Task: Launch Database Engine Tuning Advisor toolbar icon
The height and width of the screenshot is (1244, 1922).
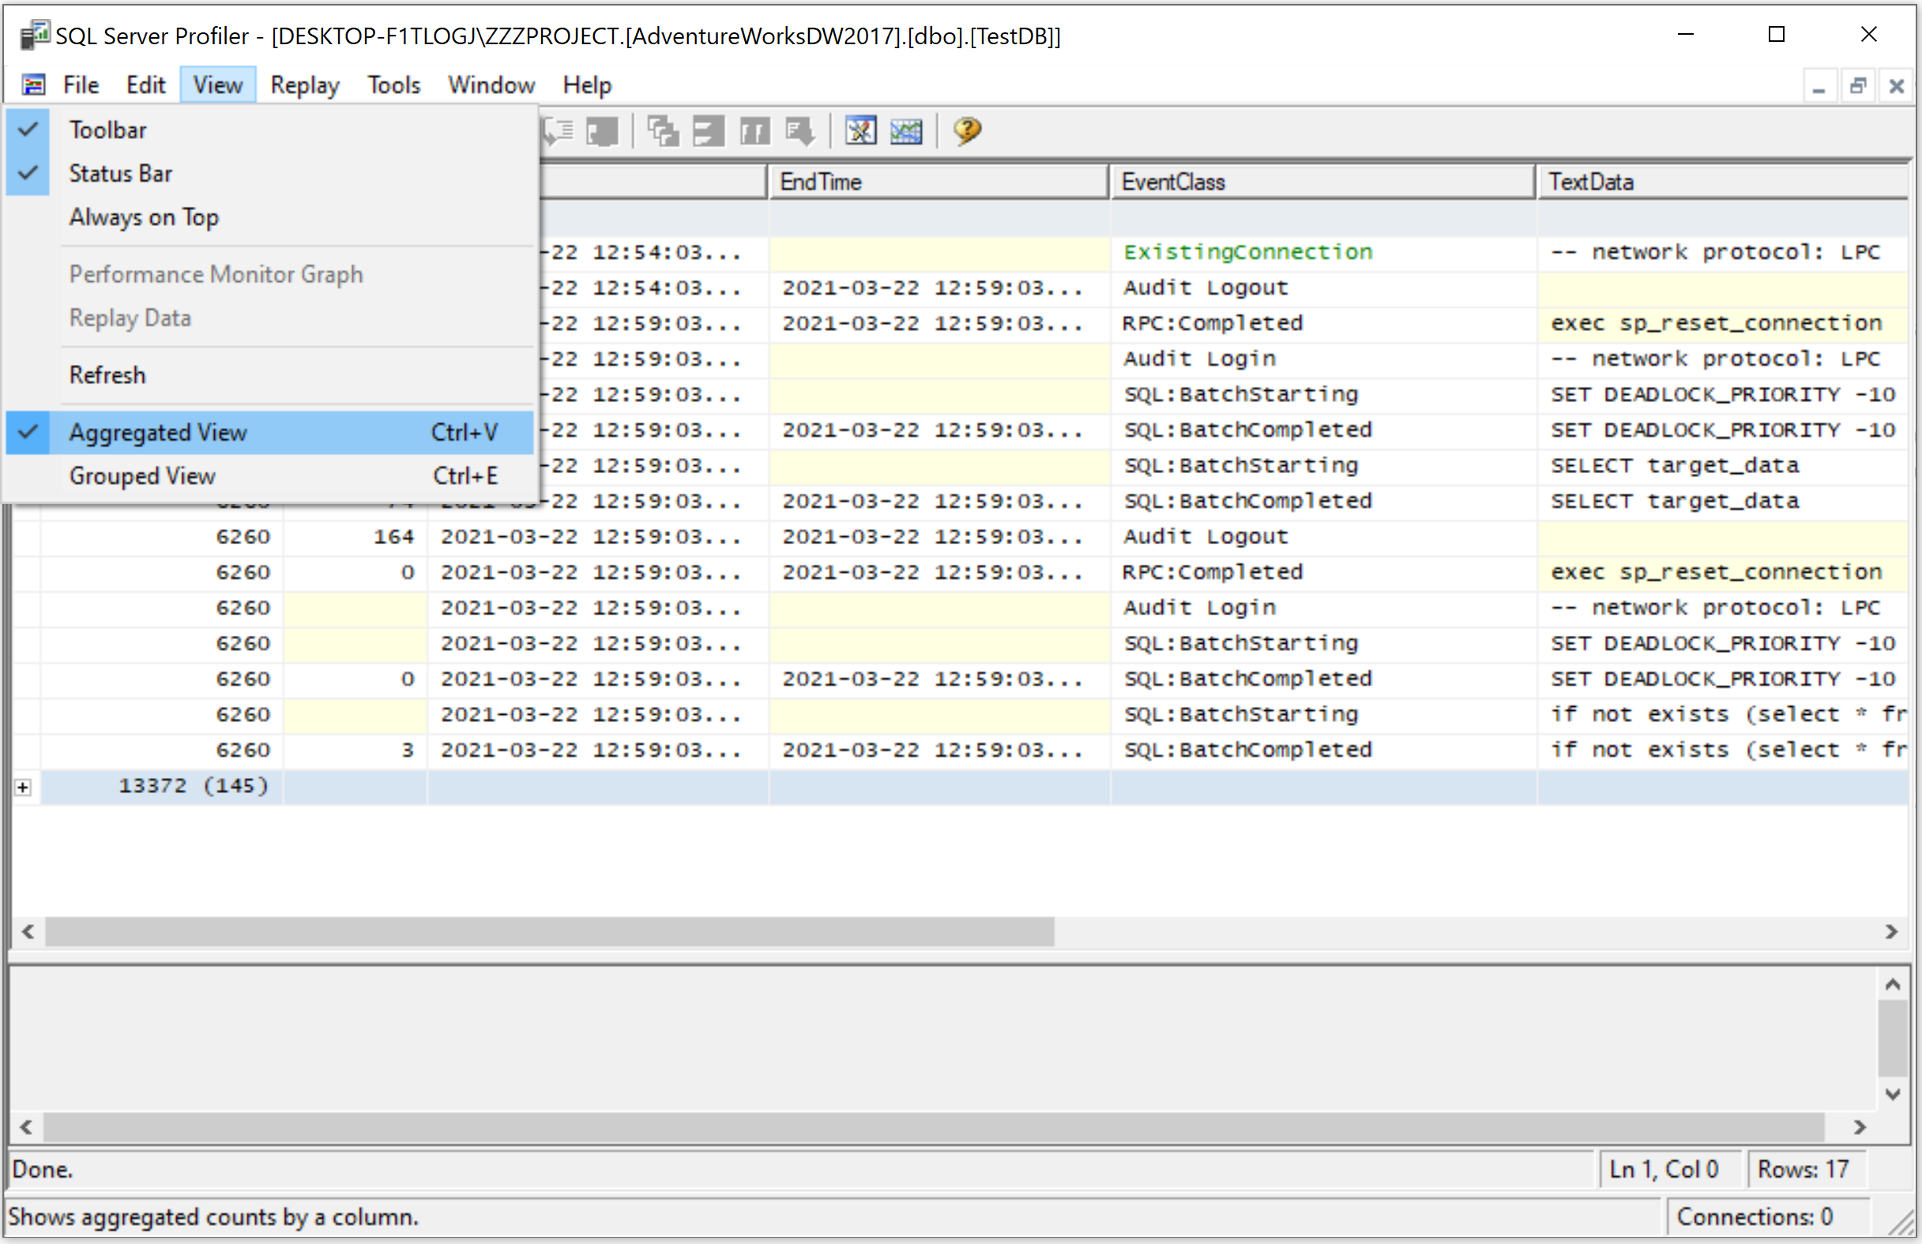Action: coord(860,131)
